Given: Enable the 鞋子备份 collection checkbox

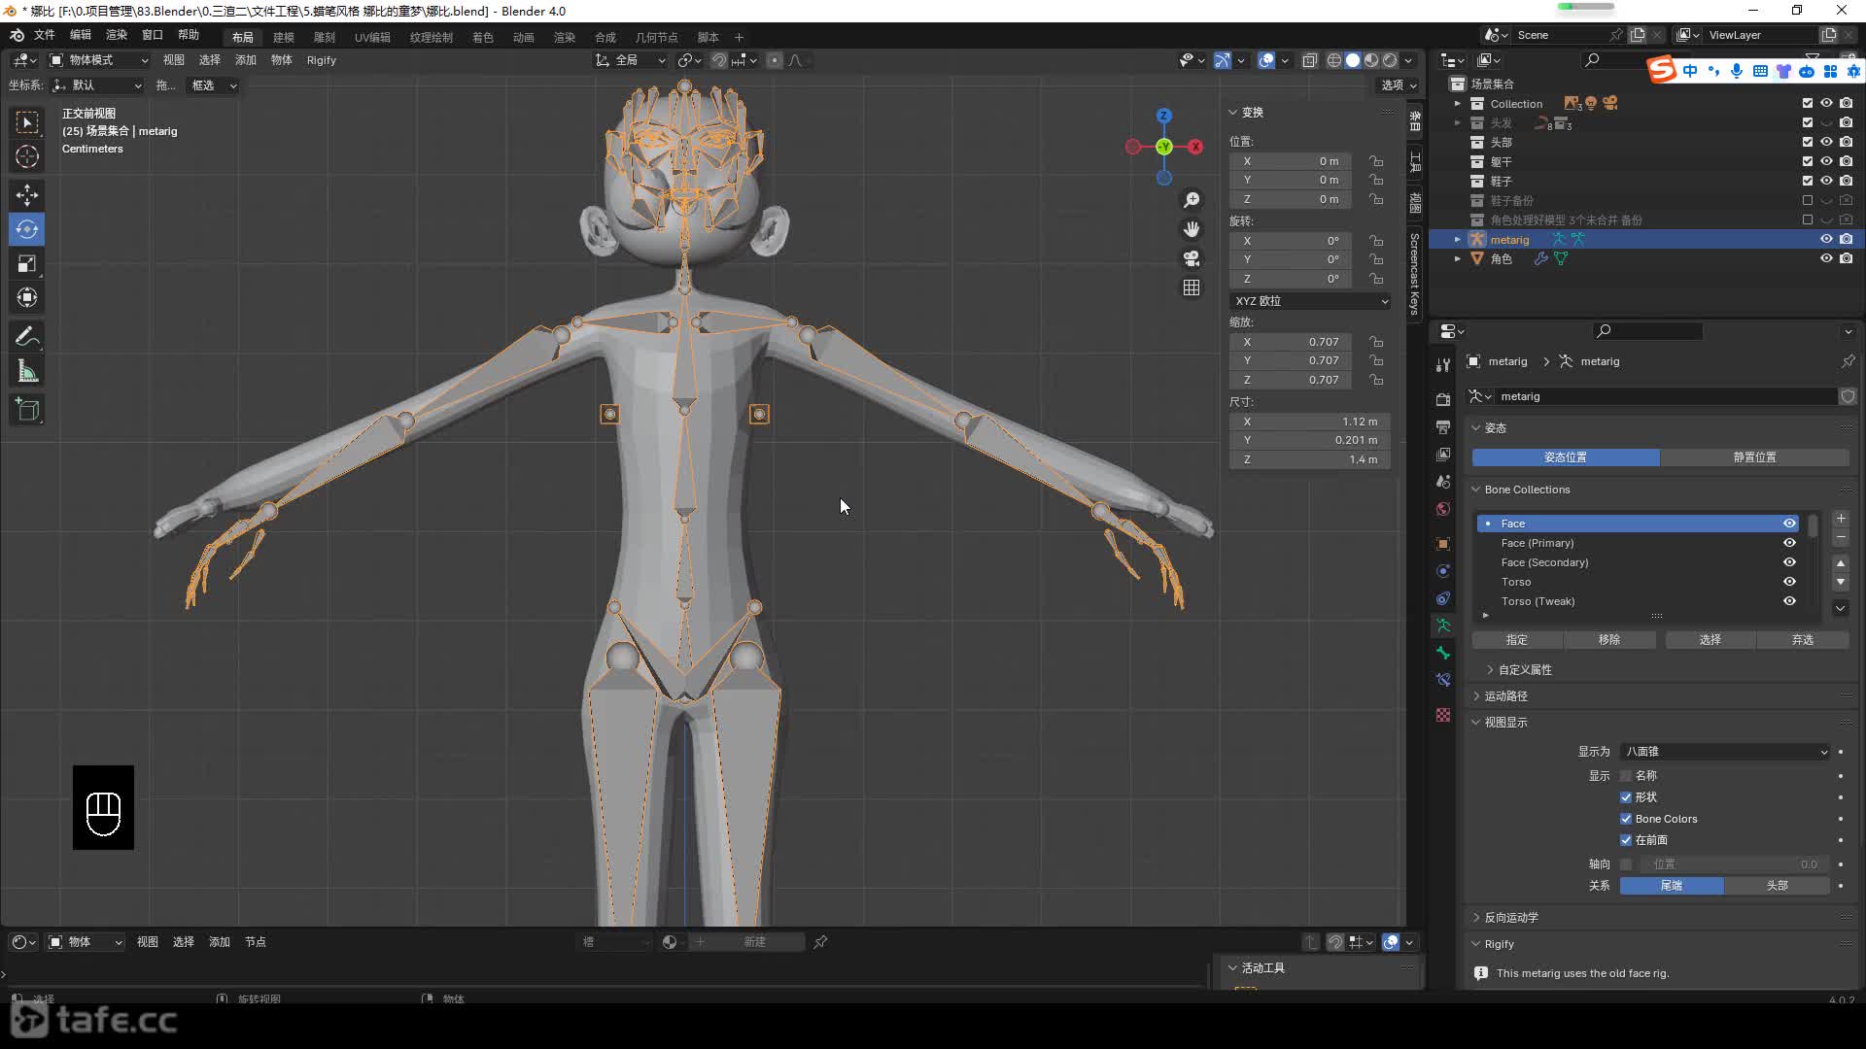Looking at the screenshot, I should coord(1808,200).
